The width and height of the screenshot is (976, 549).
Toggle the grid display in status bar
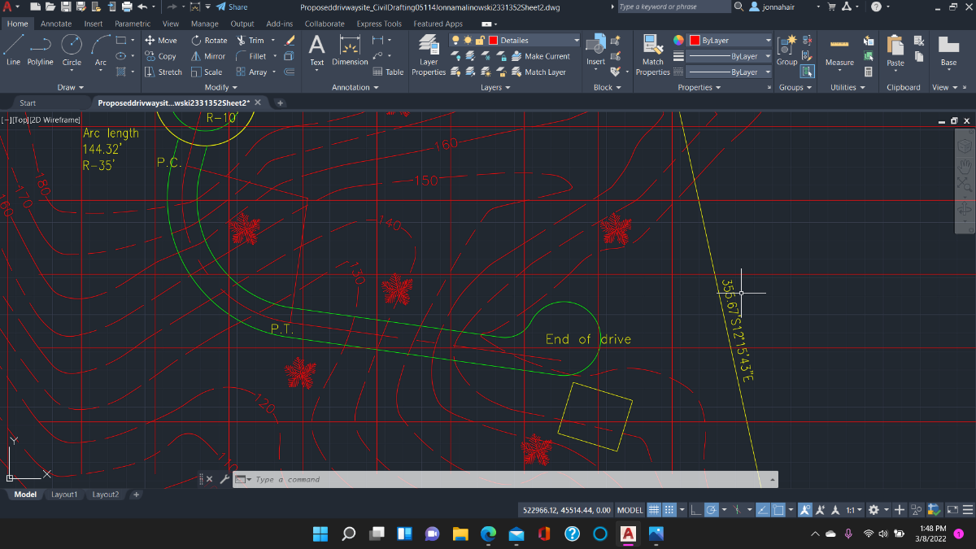pos(653,510)
